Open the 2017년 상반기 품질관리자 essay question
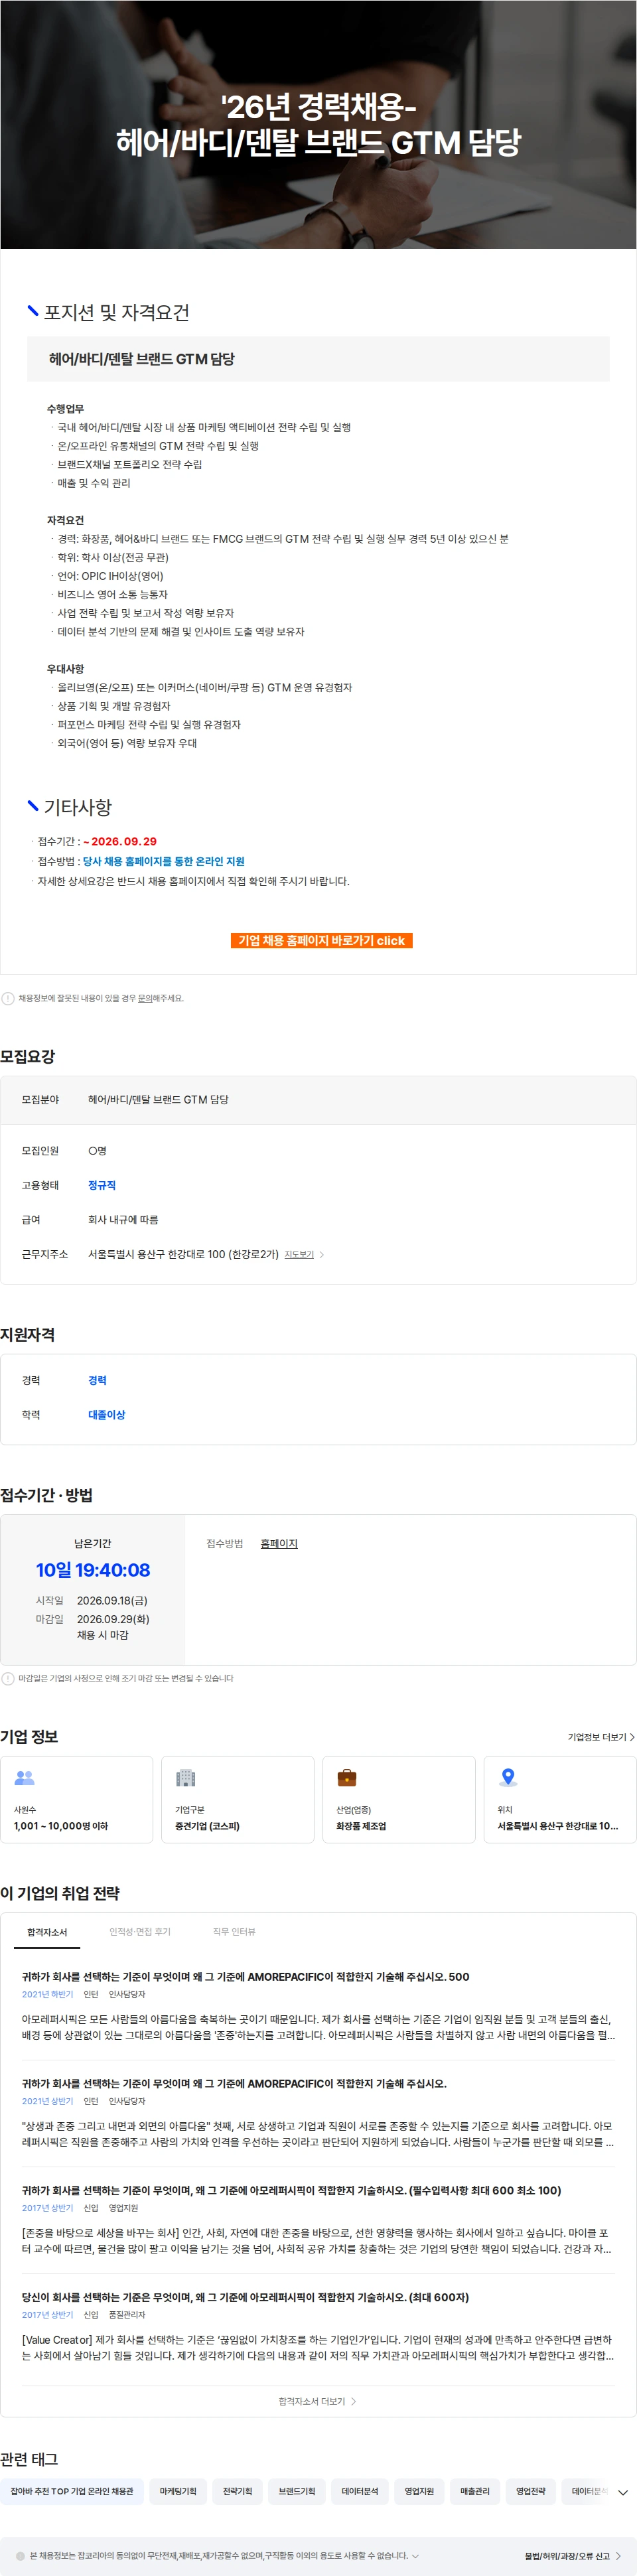This screenshot has height=2576, width=637. pos(245,2297)
